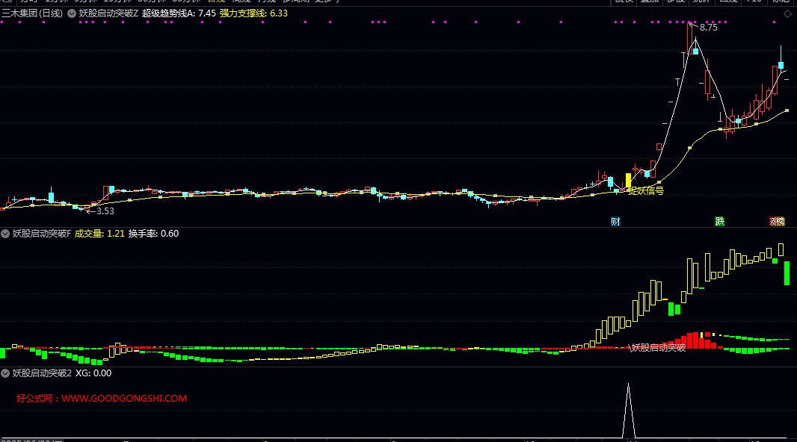797x442 pixels.
Task: Open the 妖股启动突破Z indicator dropdown arrow
Action: click(x=71, y=13)
